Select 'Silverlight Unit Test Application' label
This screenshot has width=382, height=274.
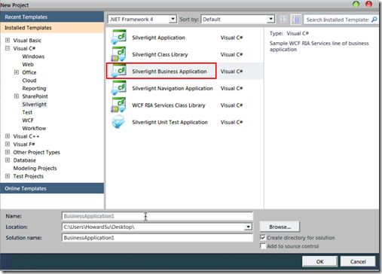[x=170, y=122]
